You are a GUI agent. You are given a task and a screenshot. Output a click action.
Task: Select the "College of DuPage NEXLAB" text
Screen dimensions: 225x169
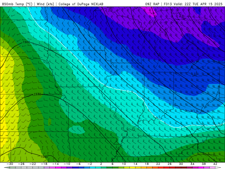81,4
